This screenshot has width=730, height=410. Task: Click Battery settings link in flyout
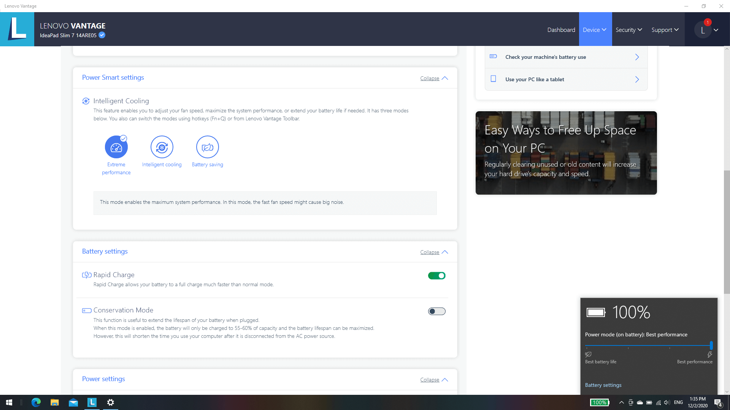tap(603, 385)
